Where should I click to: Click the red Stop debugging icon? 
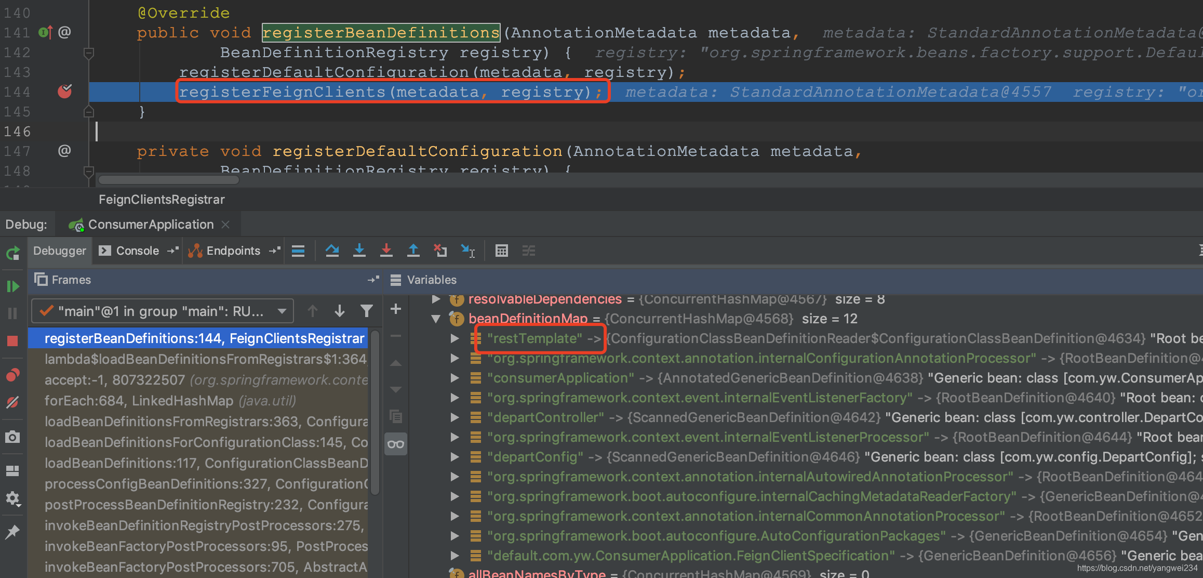point(13,341)
